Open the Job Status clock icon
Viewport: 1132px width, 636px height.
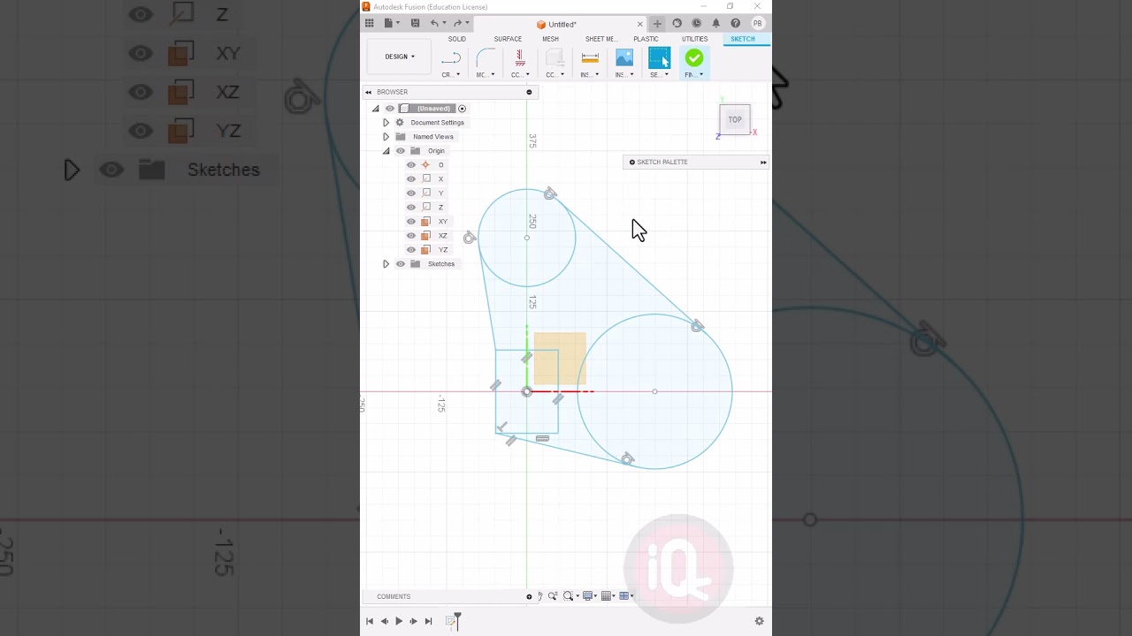tap(697, 23)
